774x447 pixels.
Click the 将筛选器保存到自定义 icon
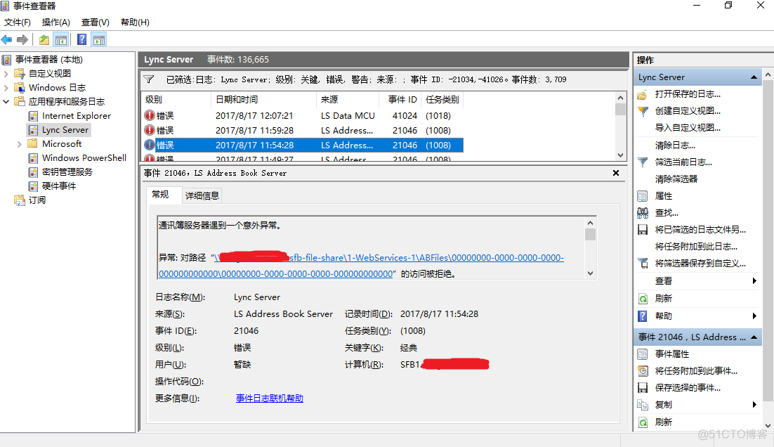[643, 264]
